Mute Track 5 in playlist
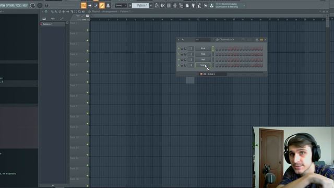This screenshot has height=188, width=334. click(x=87, y=72)
